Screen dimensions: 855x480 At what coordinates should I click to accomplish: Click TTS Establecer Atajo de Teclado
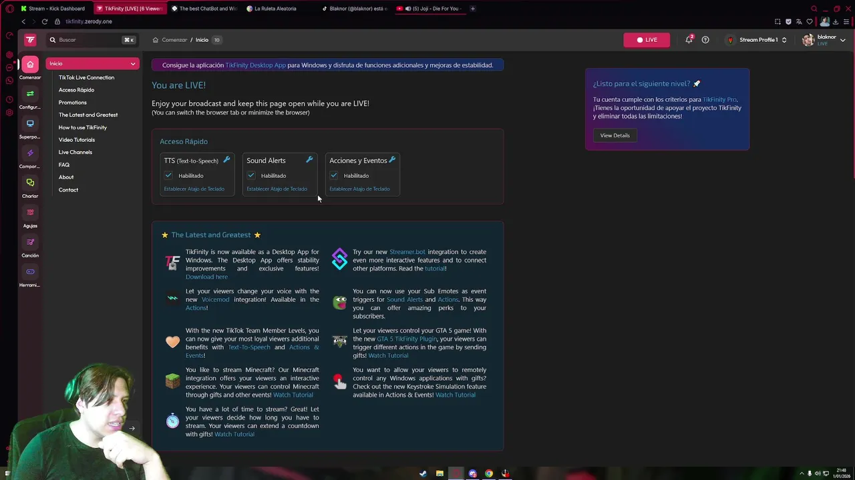(194, 189)
